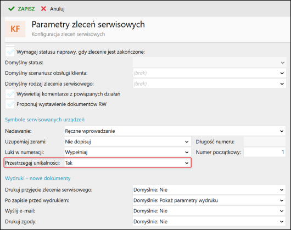
Task: Expand Uzupełniaj zerami dropdown
Action: point(127,142)
